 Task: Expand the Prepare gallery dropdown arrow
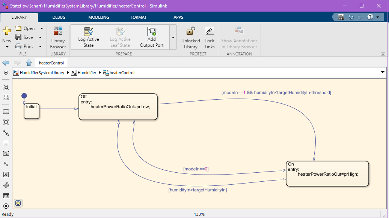point(173,37)
